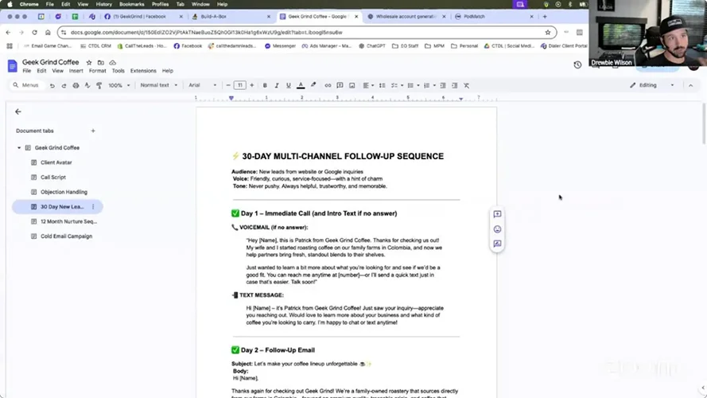Open the File menu in Docs
The height and width of the screenshot is (398, 707).
point(27,71)
